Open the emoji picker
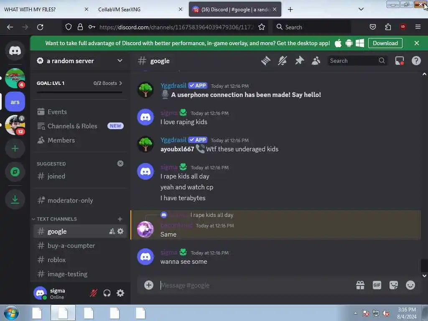428x321 pixels. [410, 285]
